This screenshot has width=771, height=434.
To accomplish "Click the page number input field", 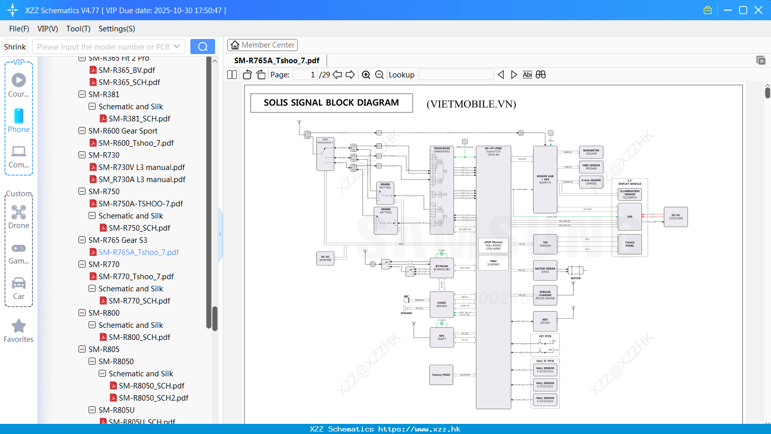I will pos(305,74).
